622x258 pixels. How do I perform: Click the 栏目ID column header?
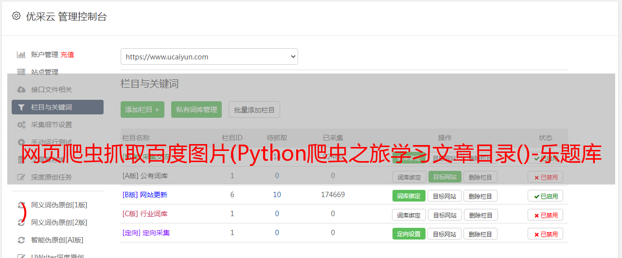tap(232, 138)
